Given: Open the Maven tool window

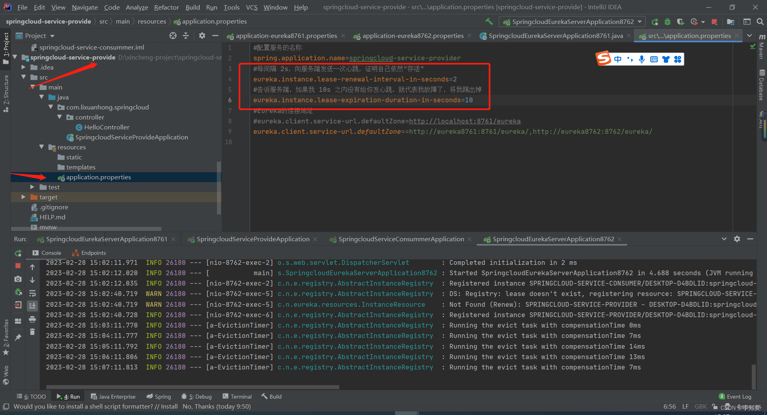Looking at the screenshot, I should (762, 47).
